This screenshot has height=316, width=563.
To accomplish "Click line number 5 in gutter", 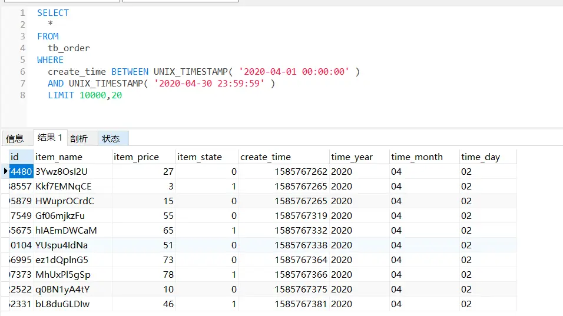I will [22, 60].
